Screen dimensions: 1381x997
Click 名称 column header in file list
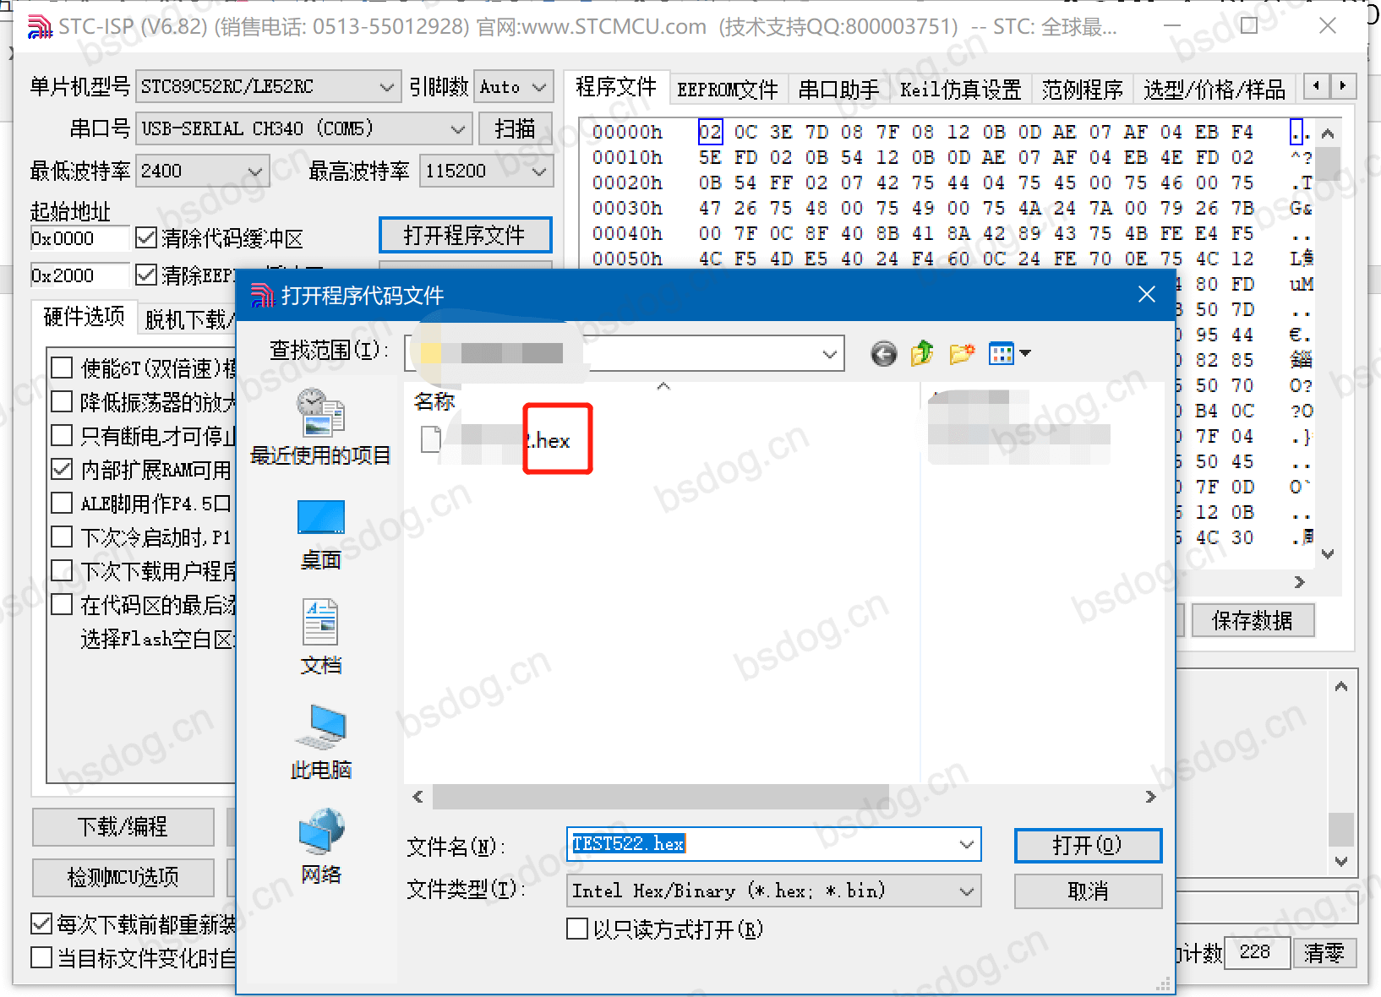coord(434,401)
